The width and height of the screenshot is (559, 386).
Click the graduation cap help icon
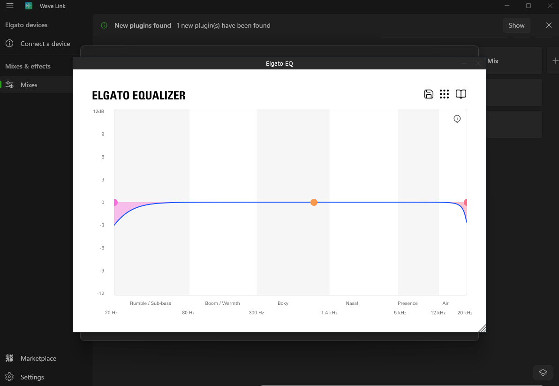543,373
